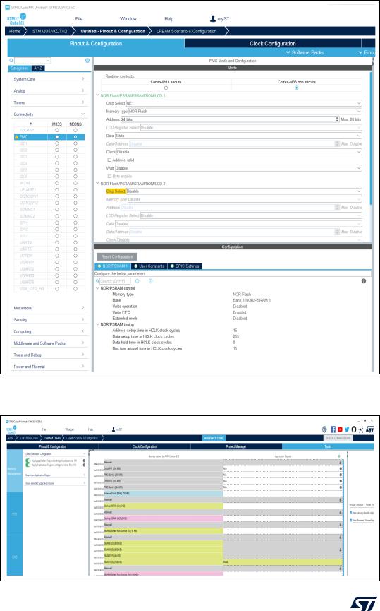Viewport: 380px width, 611px height.
Task: Increment the Address 24 bits stepper
Action: pyautogui.click(x=337, y=118)
